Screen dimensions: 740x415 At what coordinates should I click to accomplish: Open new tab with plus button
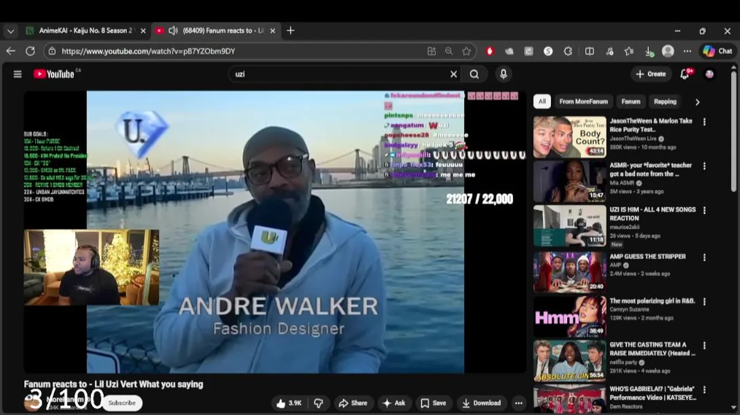[290, 31]
